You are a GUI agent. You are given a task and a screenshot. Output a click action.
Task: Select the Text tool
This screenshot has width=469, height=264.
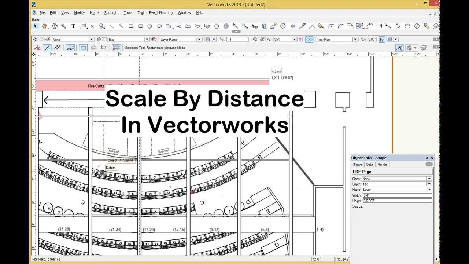point(73,26)
